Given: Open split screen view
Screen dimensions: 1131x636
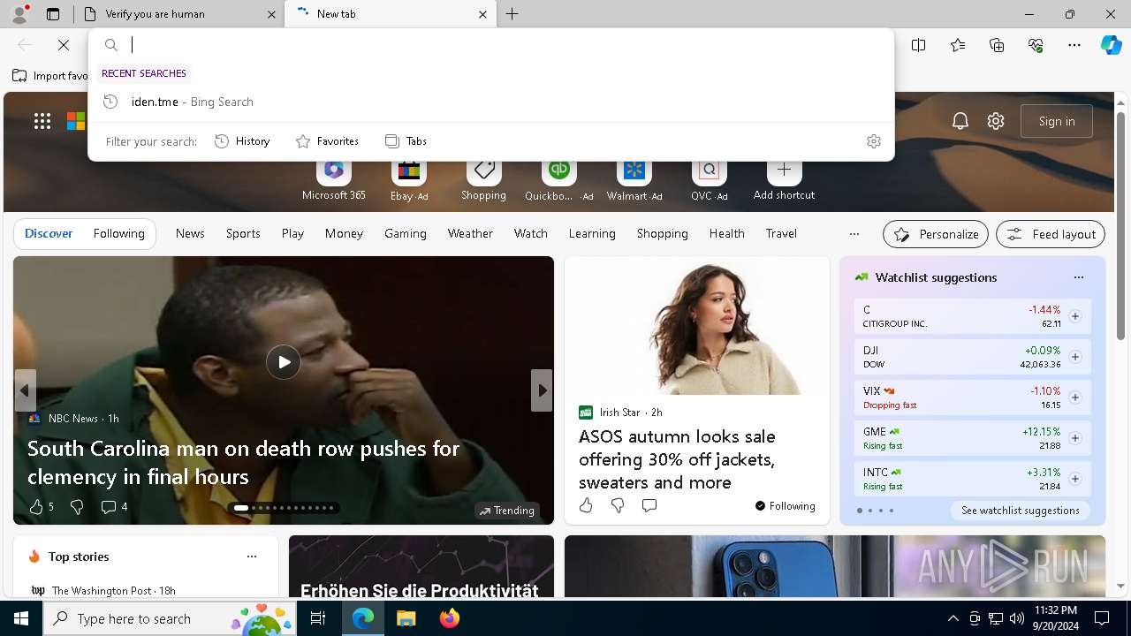Looking at the screenshot, I should pos(919,45).
